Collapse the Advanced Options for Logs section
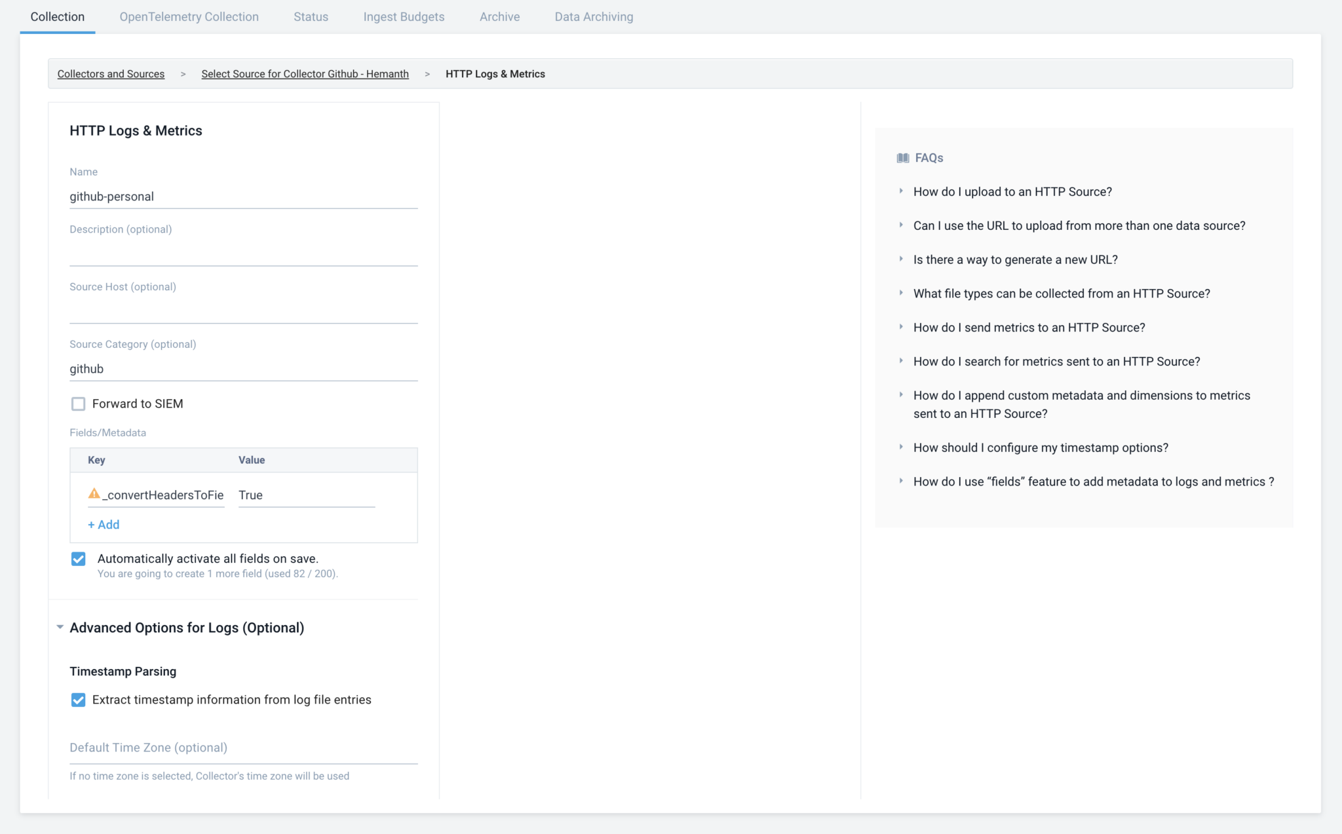This screenshot has height=834, width=1342. pyautogui.click(x=60, y=627)
